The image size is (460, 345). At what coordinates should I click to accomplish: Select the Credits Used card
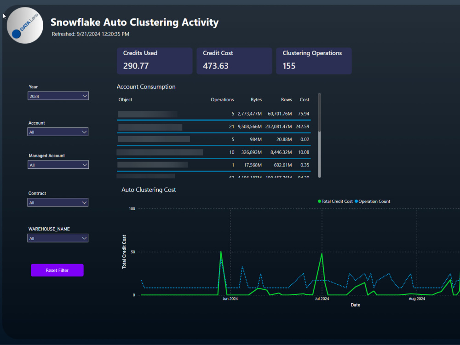(155, 61)
